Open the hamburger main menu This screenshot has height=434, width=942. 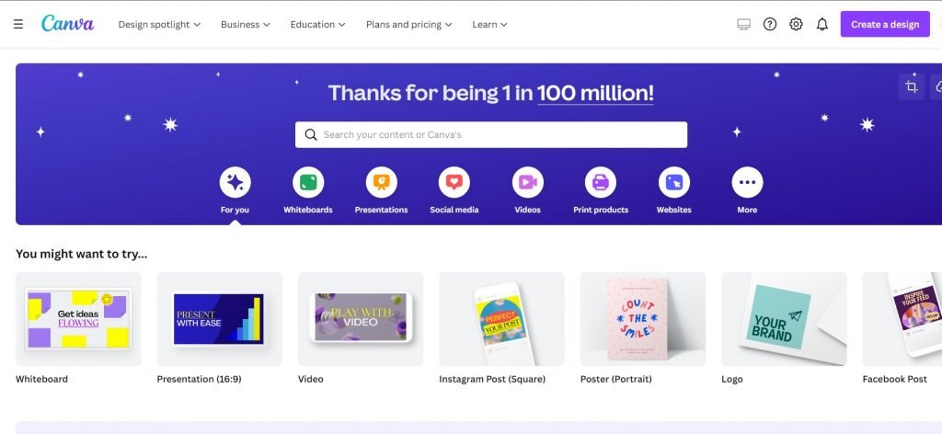point(18,24)
